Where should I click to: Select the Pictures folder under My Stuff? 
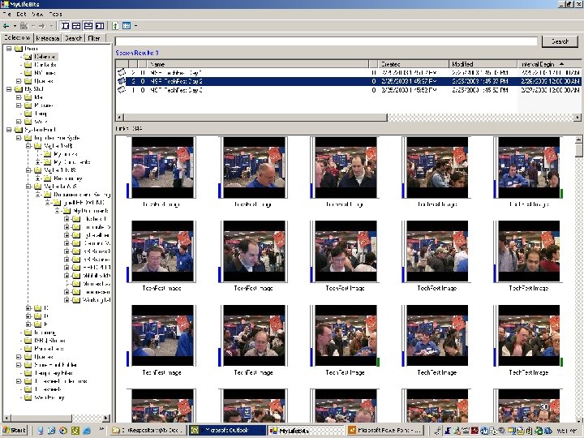44,105
